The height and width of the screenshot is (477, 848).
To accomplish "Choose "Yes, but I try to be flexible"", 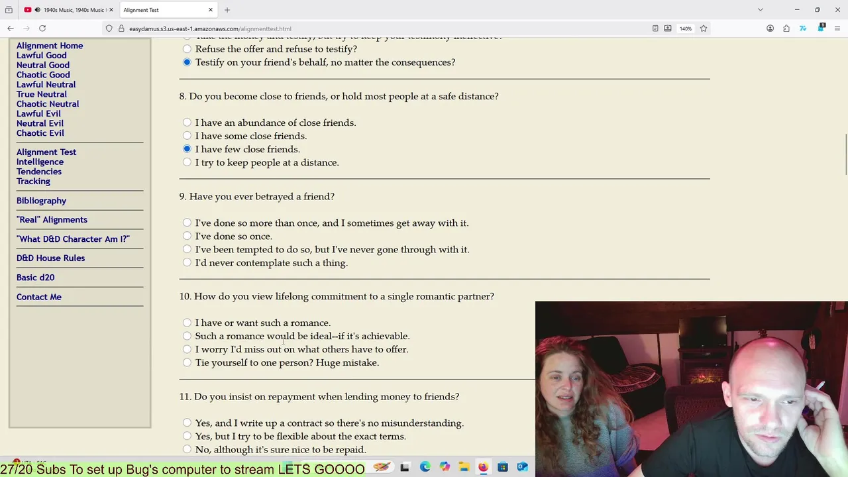I will [187, 436].
